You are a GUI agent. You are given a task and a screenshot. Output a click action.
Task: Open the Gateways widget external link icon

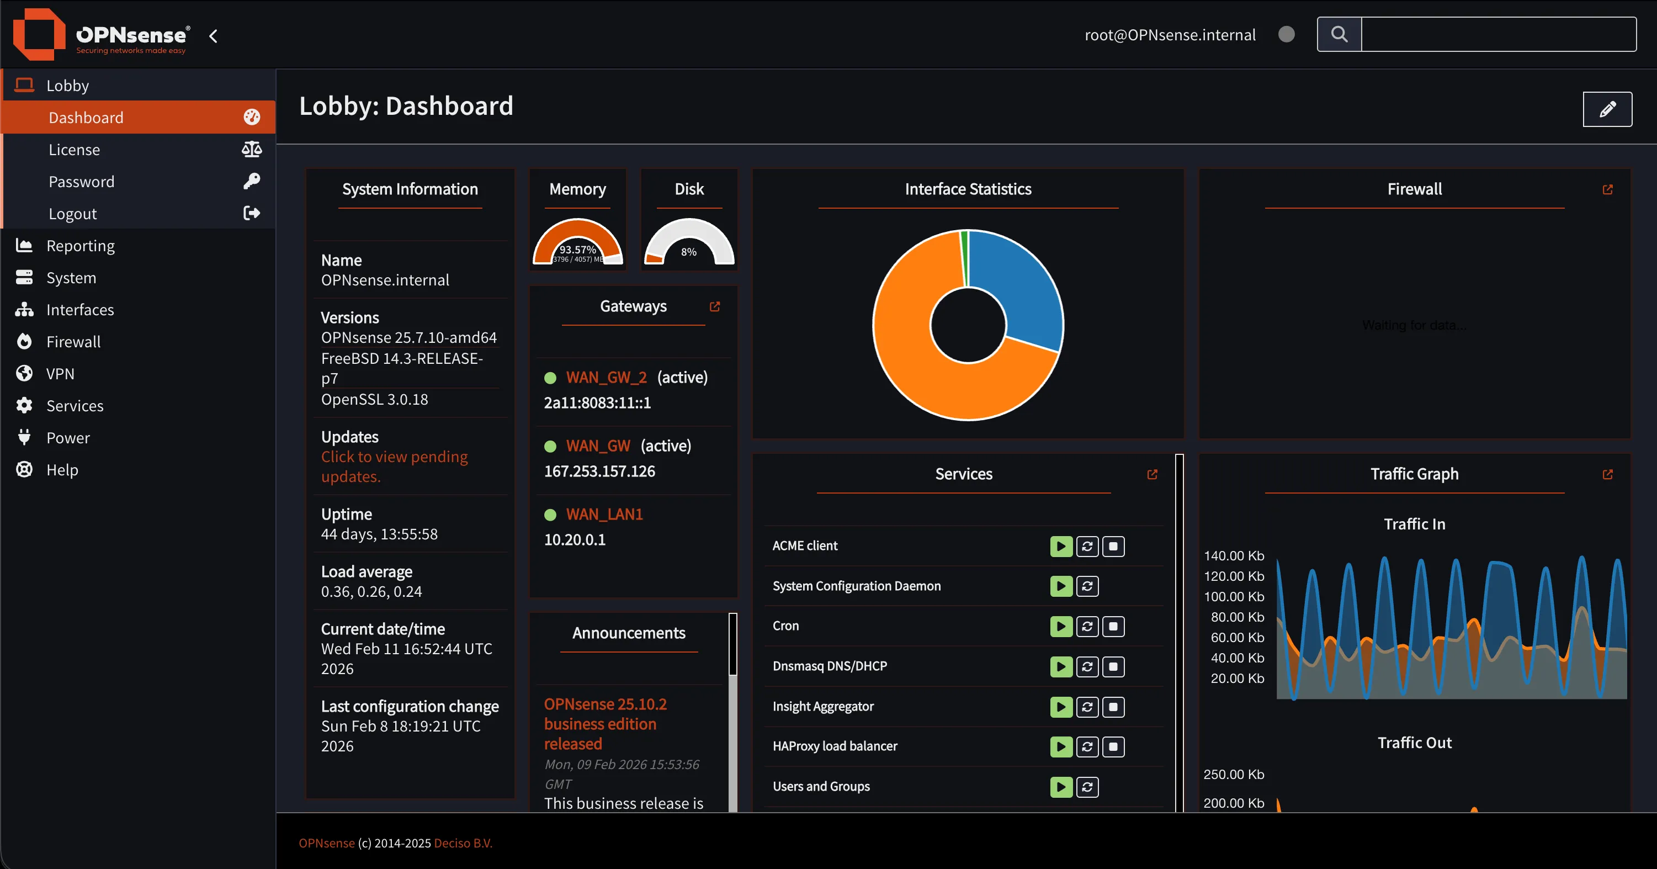pos(715,307)
